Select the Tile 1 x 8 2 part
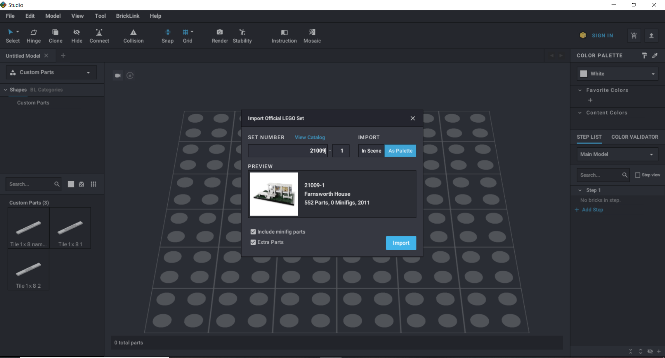This screenshot has width=665, height=358. pyautogui.click(x=28, y=270)
